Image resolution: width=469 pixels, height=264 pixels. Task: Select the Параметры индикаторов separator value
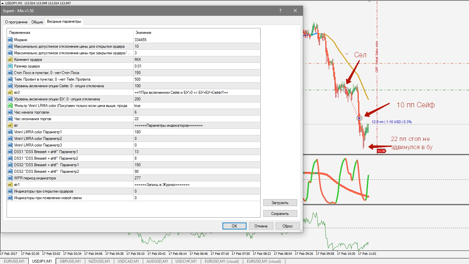pyautogui.click(x=197, y=125)
